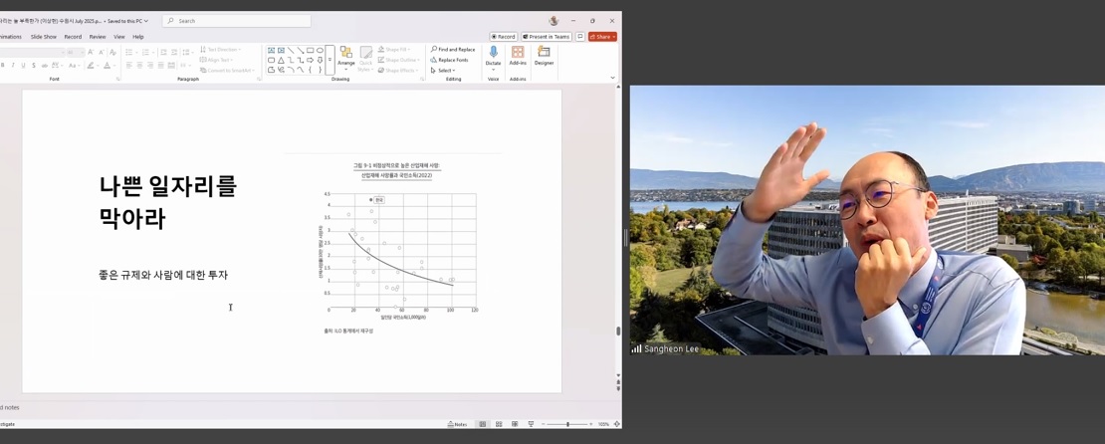The width and height of the screenshot is (1105, 444).
Task: Click Present in Teams button
Action: pyautogui.click(x=546, y=37)
